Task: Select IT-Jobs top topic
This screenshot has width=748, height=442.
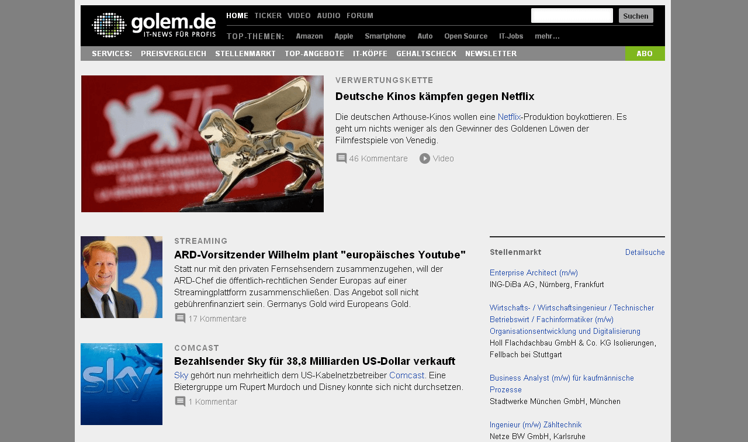Action: (x=511, y=36)
